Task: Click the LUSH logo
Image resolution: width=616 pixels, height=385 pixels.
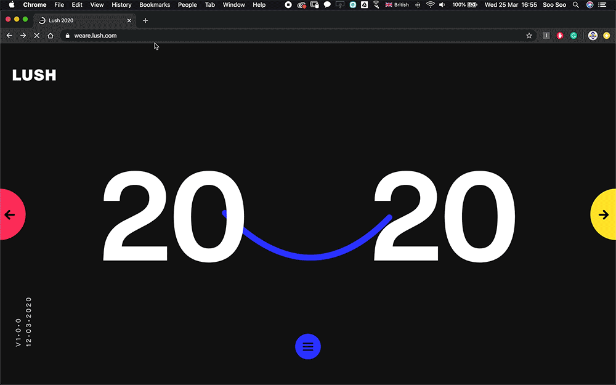Action: pos(34,75)
